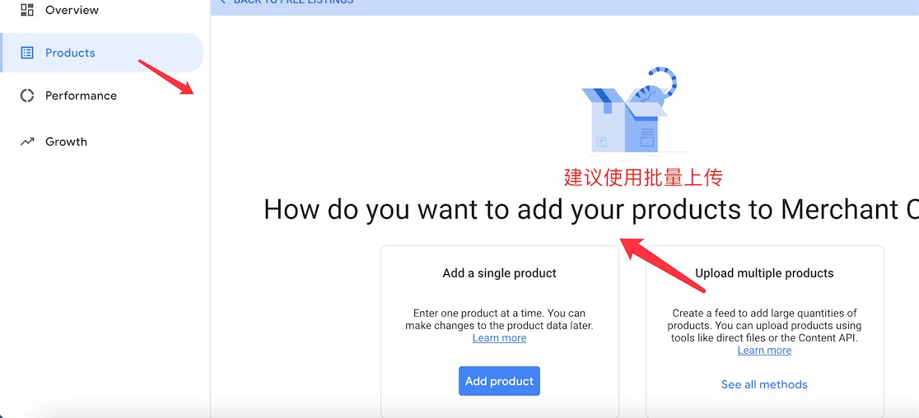Open the Growth section label
Image resolution: width=919 pixels, height=418 pixels.
[66, 142]
